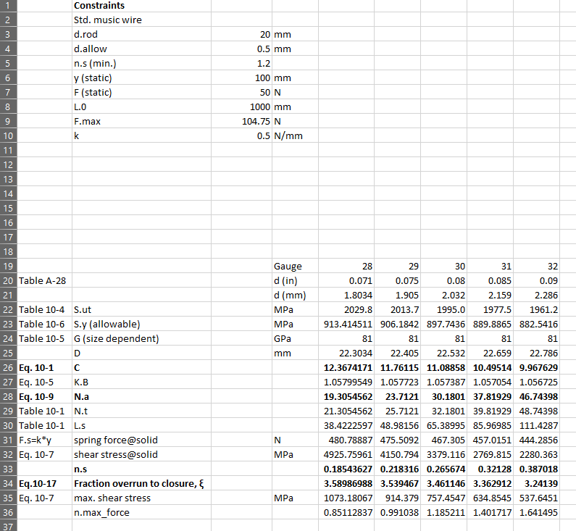Click the bold "Eq. 10-1" cell

coord(44,367)
